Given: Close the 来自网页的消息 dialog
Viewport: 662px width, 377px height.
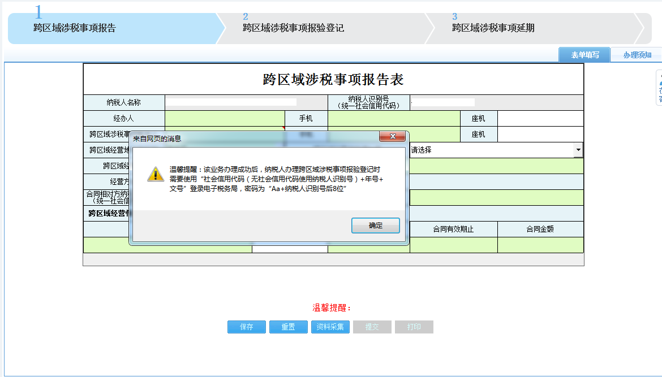Looking at the screenshot, I should 393,136.
